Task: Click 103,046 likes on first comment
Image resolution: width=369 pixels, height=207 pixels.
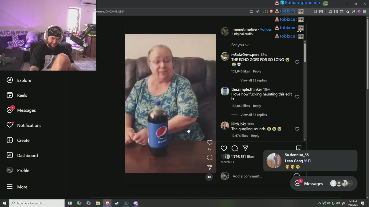Action: 240,71
